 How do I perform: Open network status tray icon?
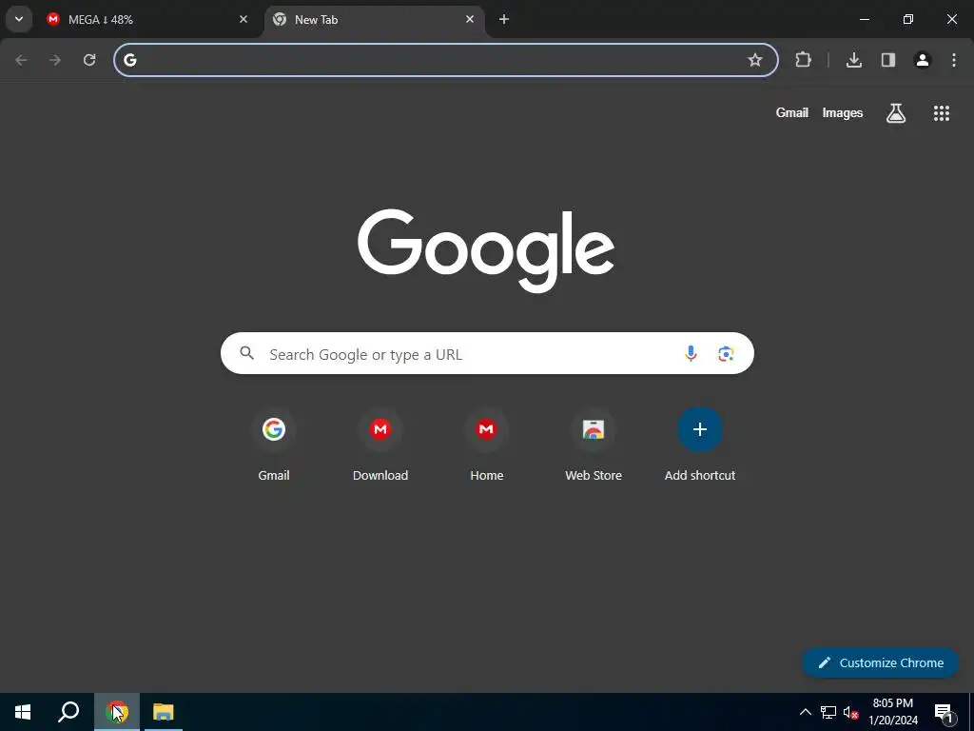(x=828, y=712)
